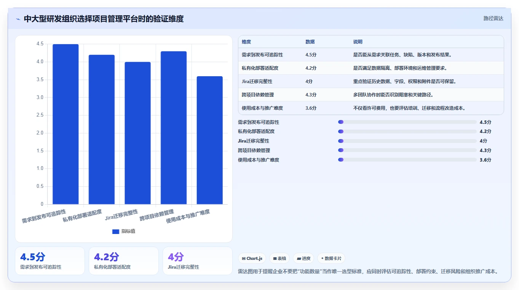Click description 重点验证历史数据、字段、权限和附件是否可保留
Screen dimensions: 519x290
pyautogui.click(x=405, y=82)
